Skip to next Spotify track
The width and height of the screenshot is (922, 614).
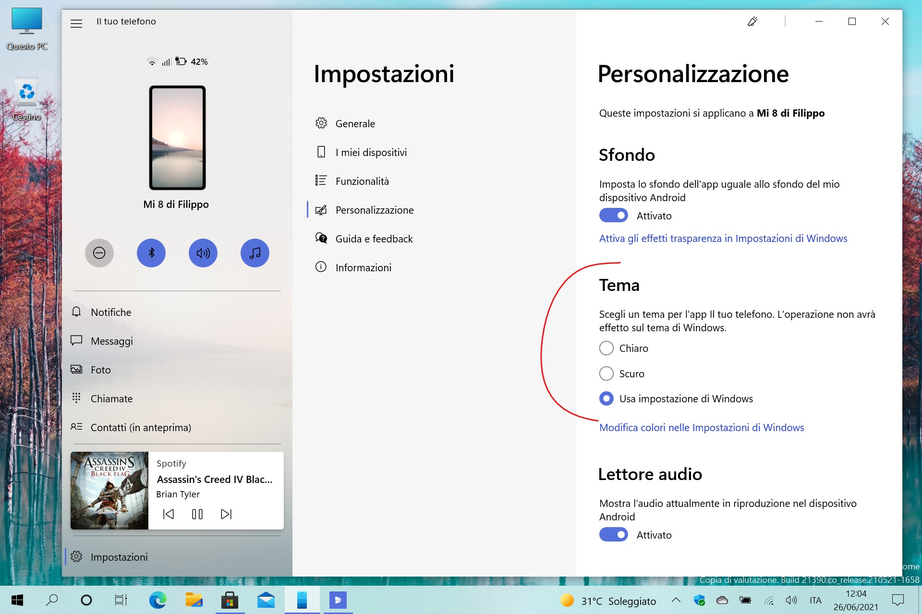[226, 514]
